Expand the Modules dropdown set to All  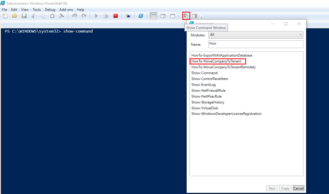pos(256,35)
